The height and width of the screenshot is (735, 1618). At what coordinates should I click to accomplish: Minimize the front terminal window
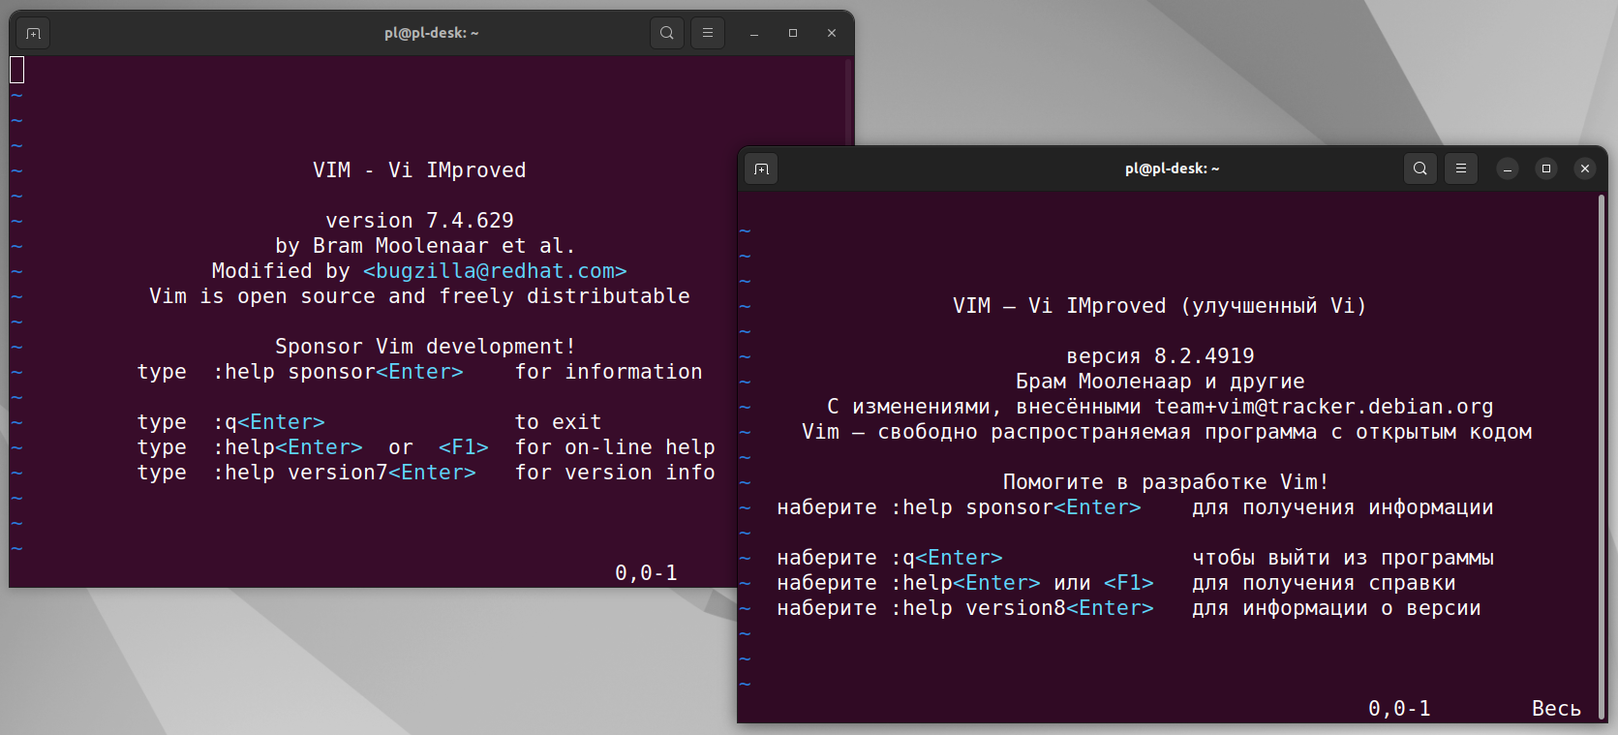(x=1508, y=168)
